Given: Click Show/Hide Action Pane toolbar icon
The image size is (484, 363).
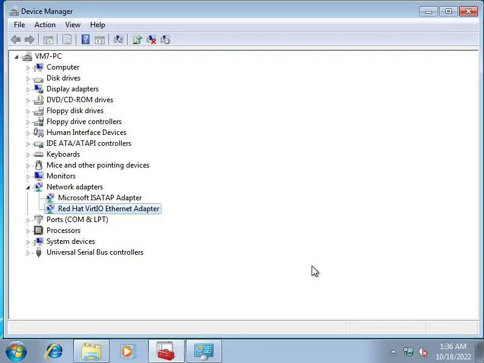Looking at the screenshot, I should pyautogui.click(x=100, y=39).
